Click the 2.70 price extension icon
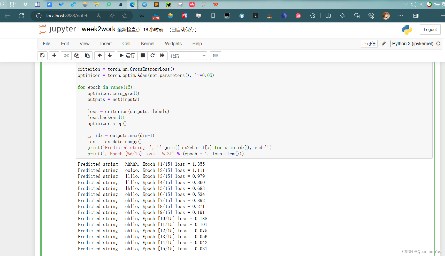 tap(156, 16)
